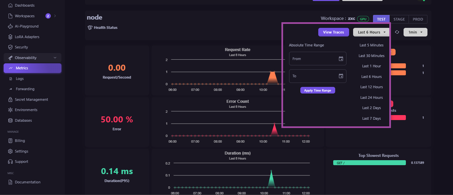Click the 0.00 Request/Second value
The height and width of the screenshot is (195, 453).
click(117, 68)
